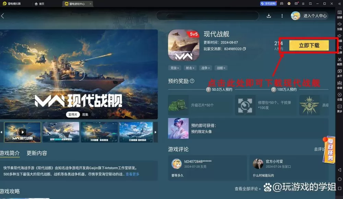Select the 宣传片 trailer toggle

73,114
